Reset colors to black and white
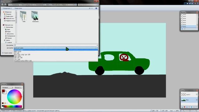199x112 pixels. coord(2,93)
